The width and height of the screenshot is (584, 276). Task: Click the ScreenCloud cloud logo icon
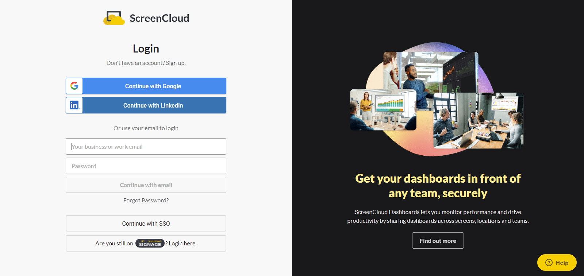[x=114, y=18]
